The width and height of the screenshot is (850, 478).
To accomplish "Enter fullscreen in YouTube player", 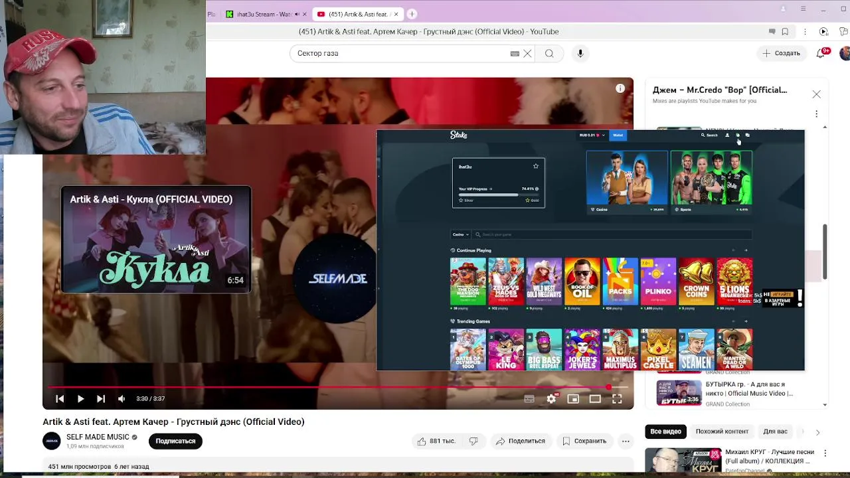I will [x=617, y=399].
